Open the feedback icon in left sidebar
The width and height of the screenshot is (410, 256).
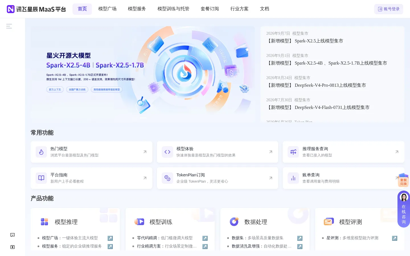coord(13,235)
